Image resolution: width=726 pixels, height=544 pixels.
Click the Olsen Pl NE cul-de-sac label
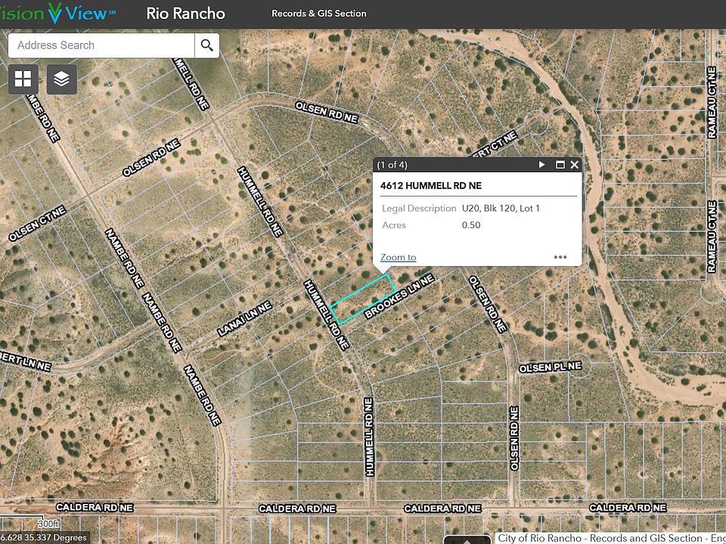(x=550, y=366)
